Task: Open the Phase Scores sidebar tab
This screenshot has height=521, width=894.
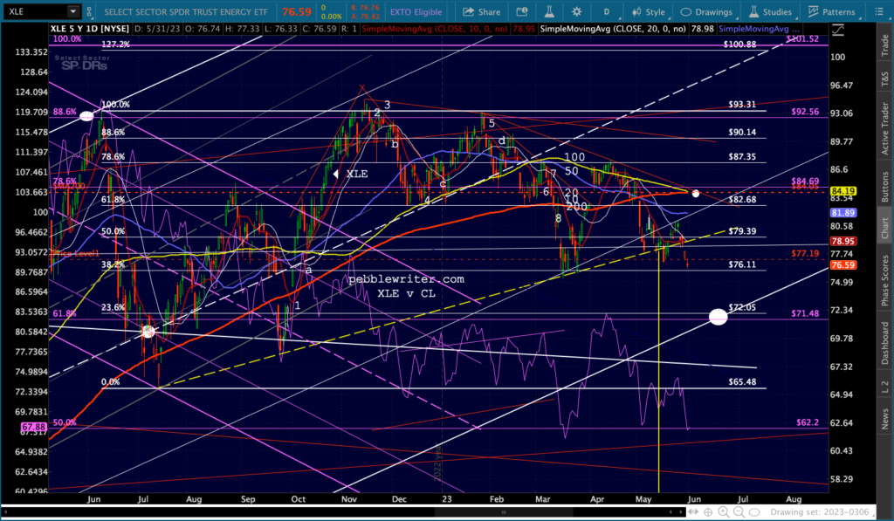Action: click(x=885, y=280)
